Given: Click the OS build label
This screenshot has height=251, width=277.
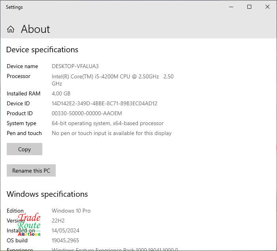Looking at the screenshot, I should pyautogui.click(x=17, y=240).
